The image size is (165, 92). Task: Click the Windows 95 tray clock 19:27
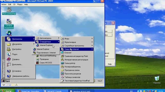100,81
